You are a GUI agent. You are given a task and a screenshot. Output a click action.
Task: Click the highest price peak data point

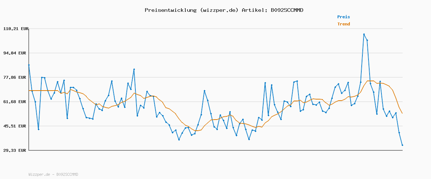click(x=364, y=34)
